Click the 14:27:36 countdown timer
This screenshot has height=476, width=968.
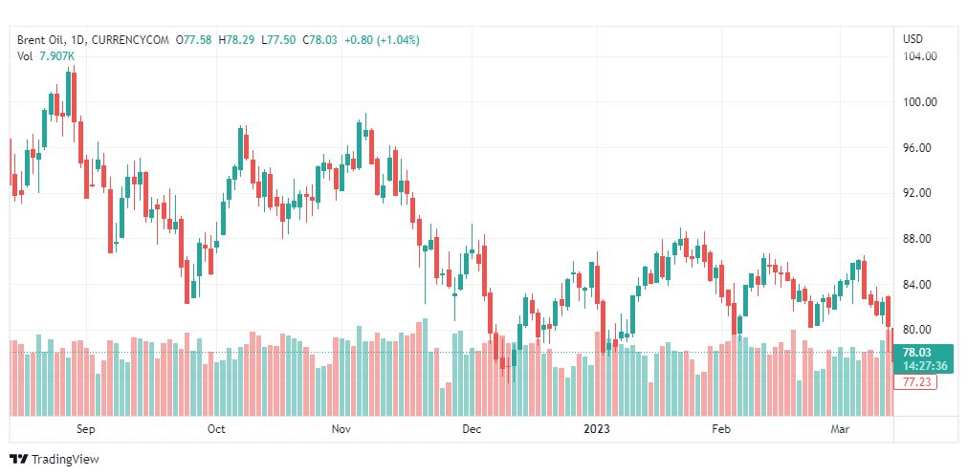tap(924, 365)
